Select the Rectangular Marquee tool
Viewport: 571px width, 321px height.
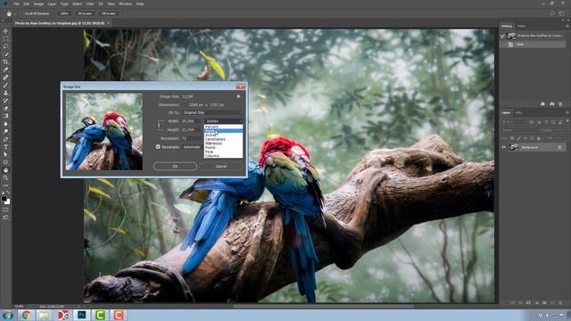pyautogui.click(x=5, y=39)
